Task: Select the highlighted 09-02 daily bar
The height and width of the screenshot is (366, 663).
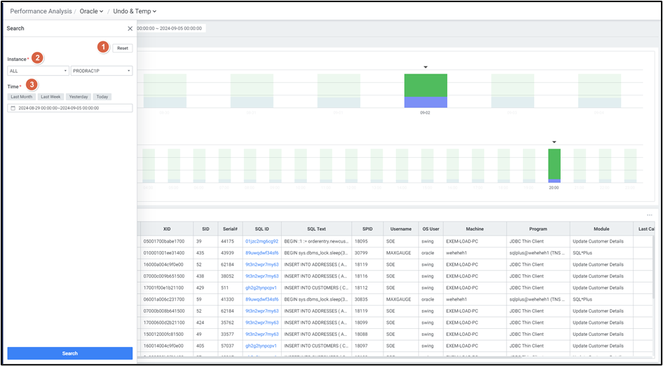Action: [425, 90]
